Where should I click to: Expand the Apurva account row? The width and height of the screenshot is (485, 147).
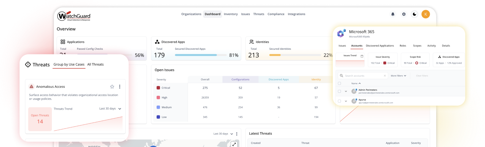[x=346, y=101]
